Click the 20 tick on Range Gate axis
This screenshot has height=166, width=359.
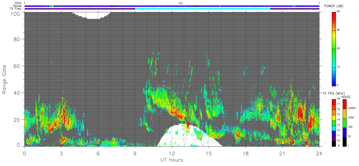(17, 120)
